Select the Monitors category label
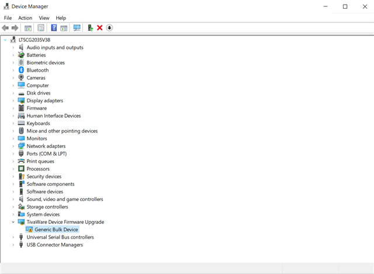The width and height of the screenshot is (374, 274). (x=37, y=138)
